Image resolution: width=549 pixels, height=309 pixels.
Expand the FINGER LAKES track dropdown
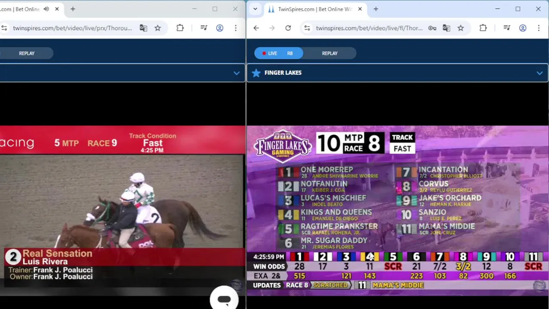pyautogui.click(x=540, y=73)
